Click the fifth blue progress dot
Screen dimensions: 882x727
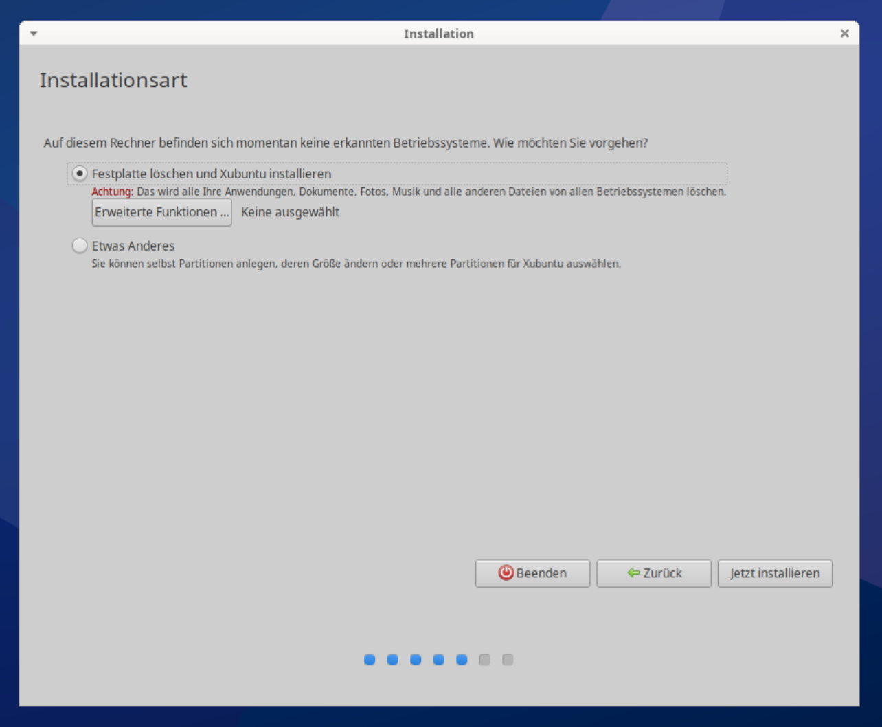point(462,660)
